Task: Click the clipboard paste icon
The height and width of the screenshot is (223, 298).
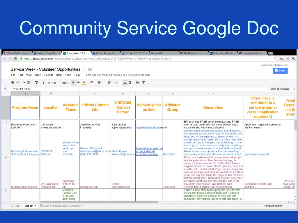Action: 29,82
